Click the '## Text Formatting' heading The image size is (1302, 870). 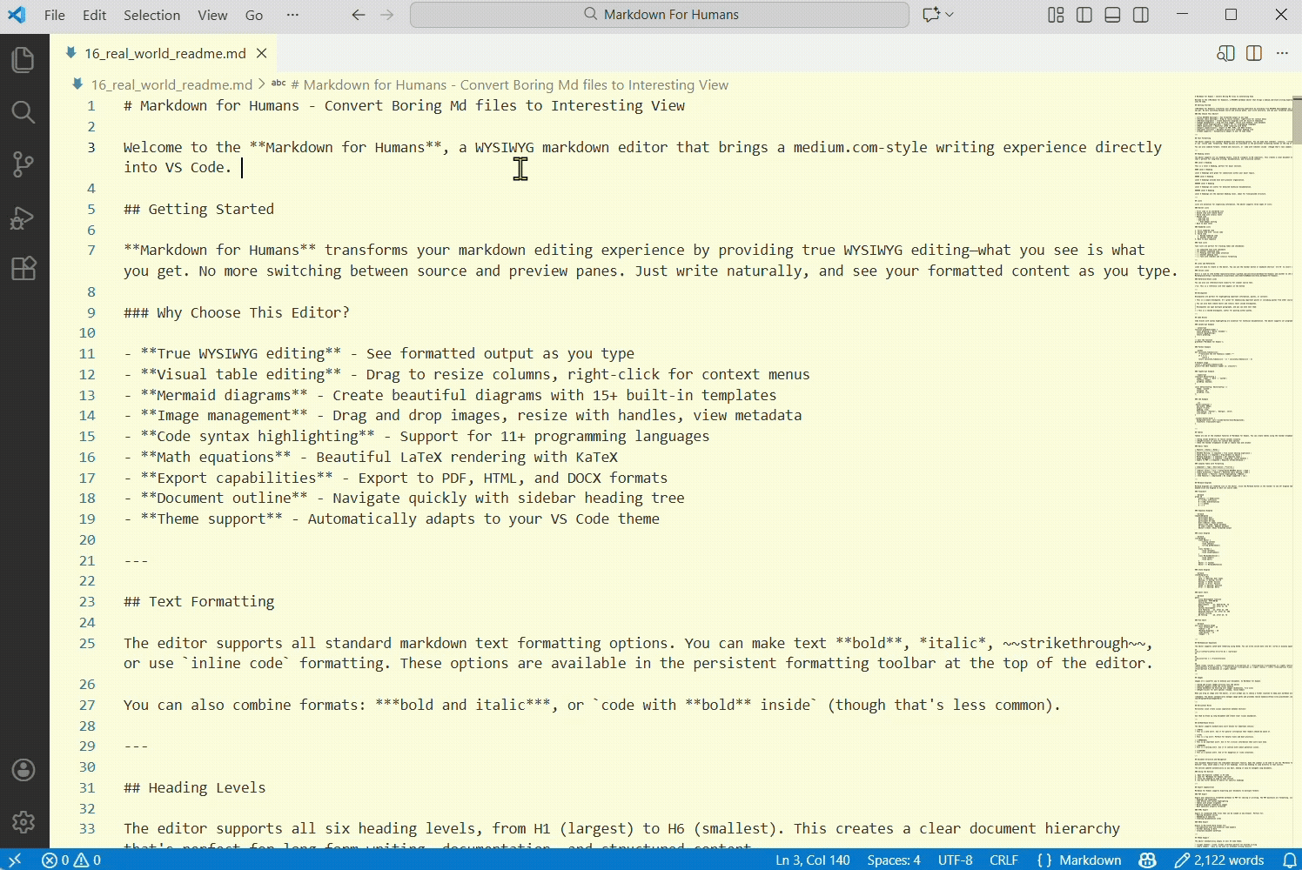click(198, 601)
